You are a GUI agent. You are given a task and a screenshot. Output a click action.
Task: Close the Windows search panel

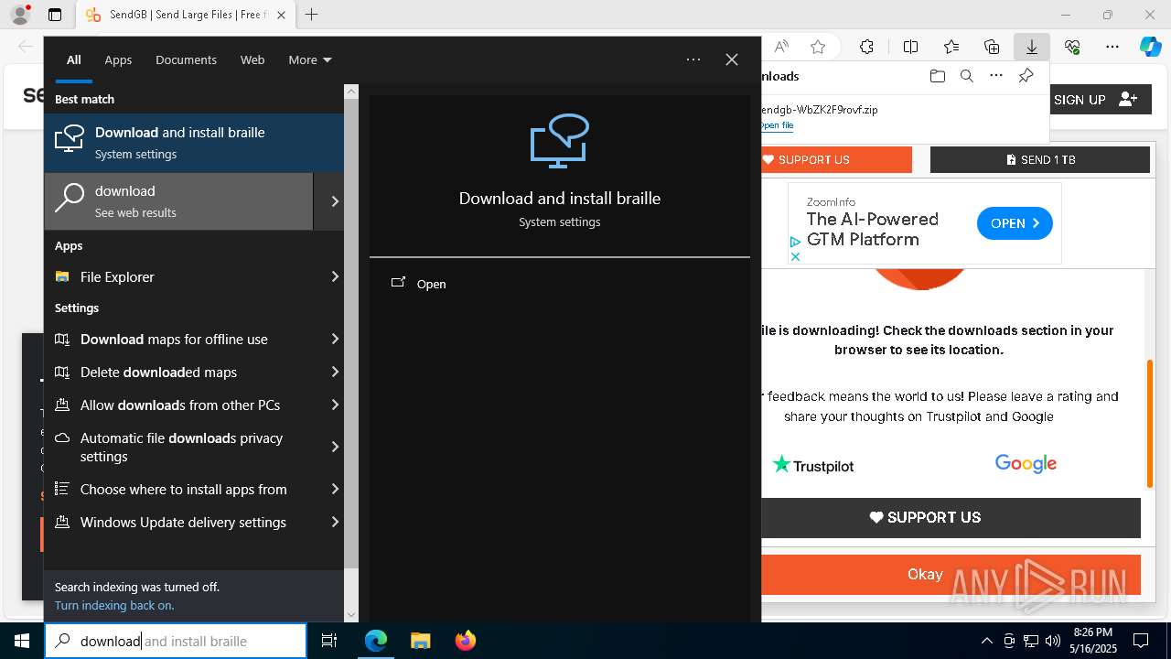[732, 59]
